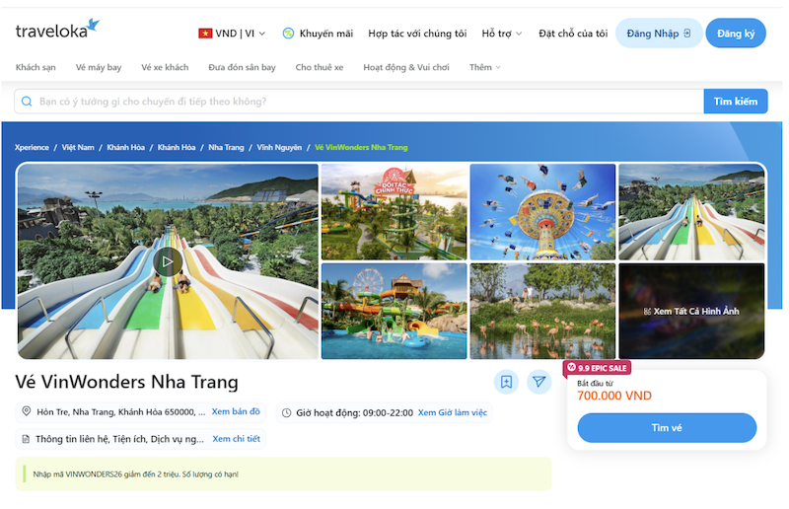Expand the Thêm more menu
Image resolution: width=789 pixels, height=509 pixels.
coord(484,67)
